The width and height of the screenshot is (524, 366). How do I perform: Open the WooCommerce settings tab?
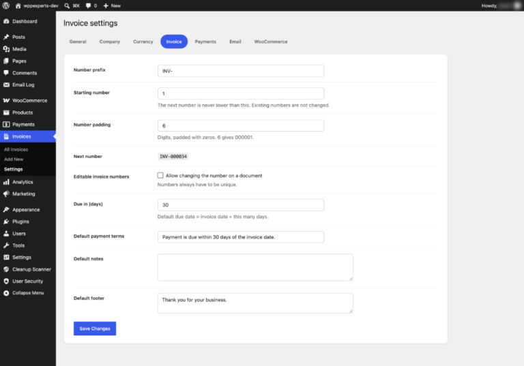click(x=271, y=42)
